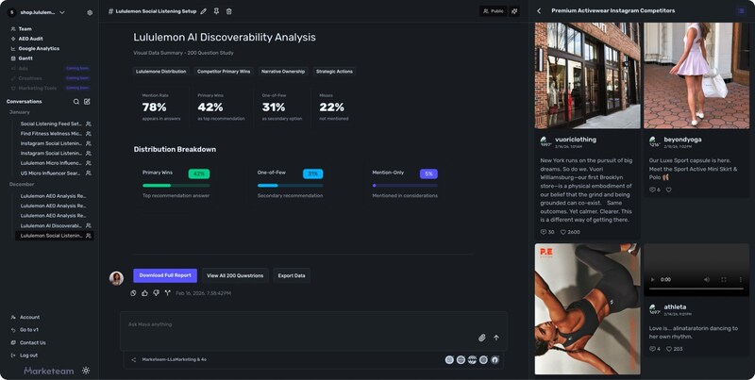Toggle the light/dark theme sun icon

click(87, 371)
